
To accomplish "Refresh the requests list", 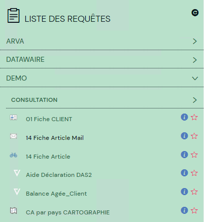I will coord(195,13).
